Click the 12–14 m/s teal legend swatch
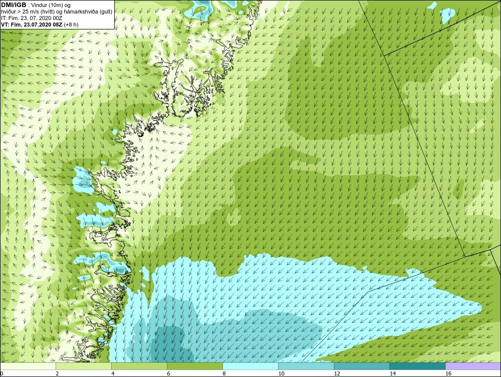 pyautogui.click(x=362, y=366)
